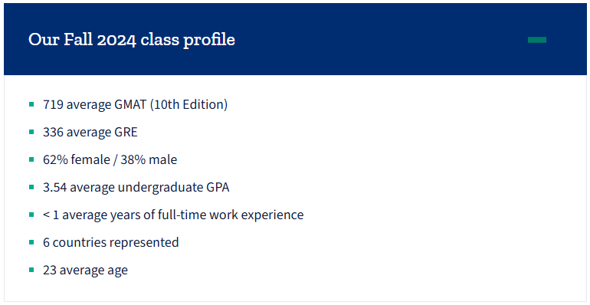Click the bullet next to 62% female
590x305 pixels.
tap(31, 159)
